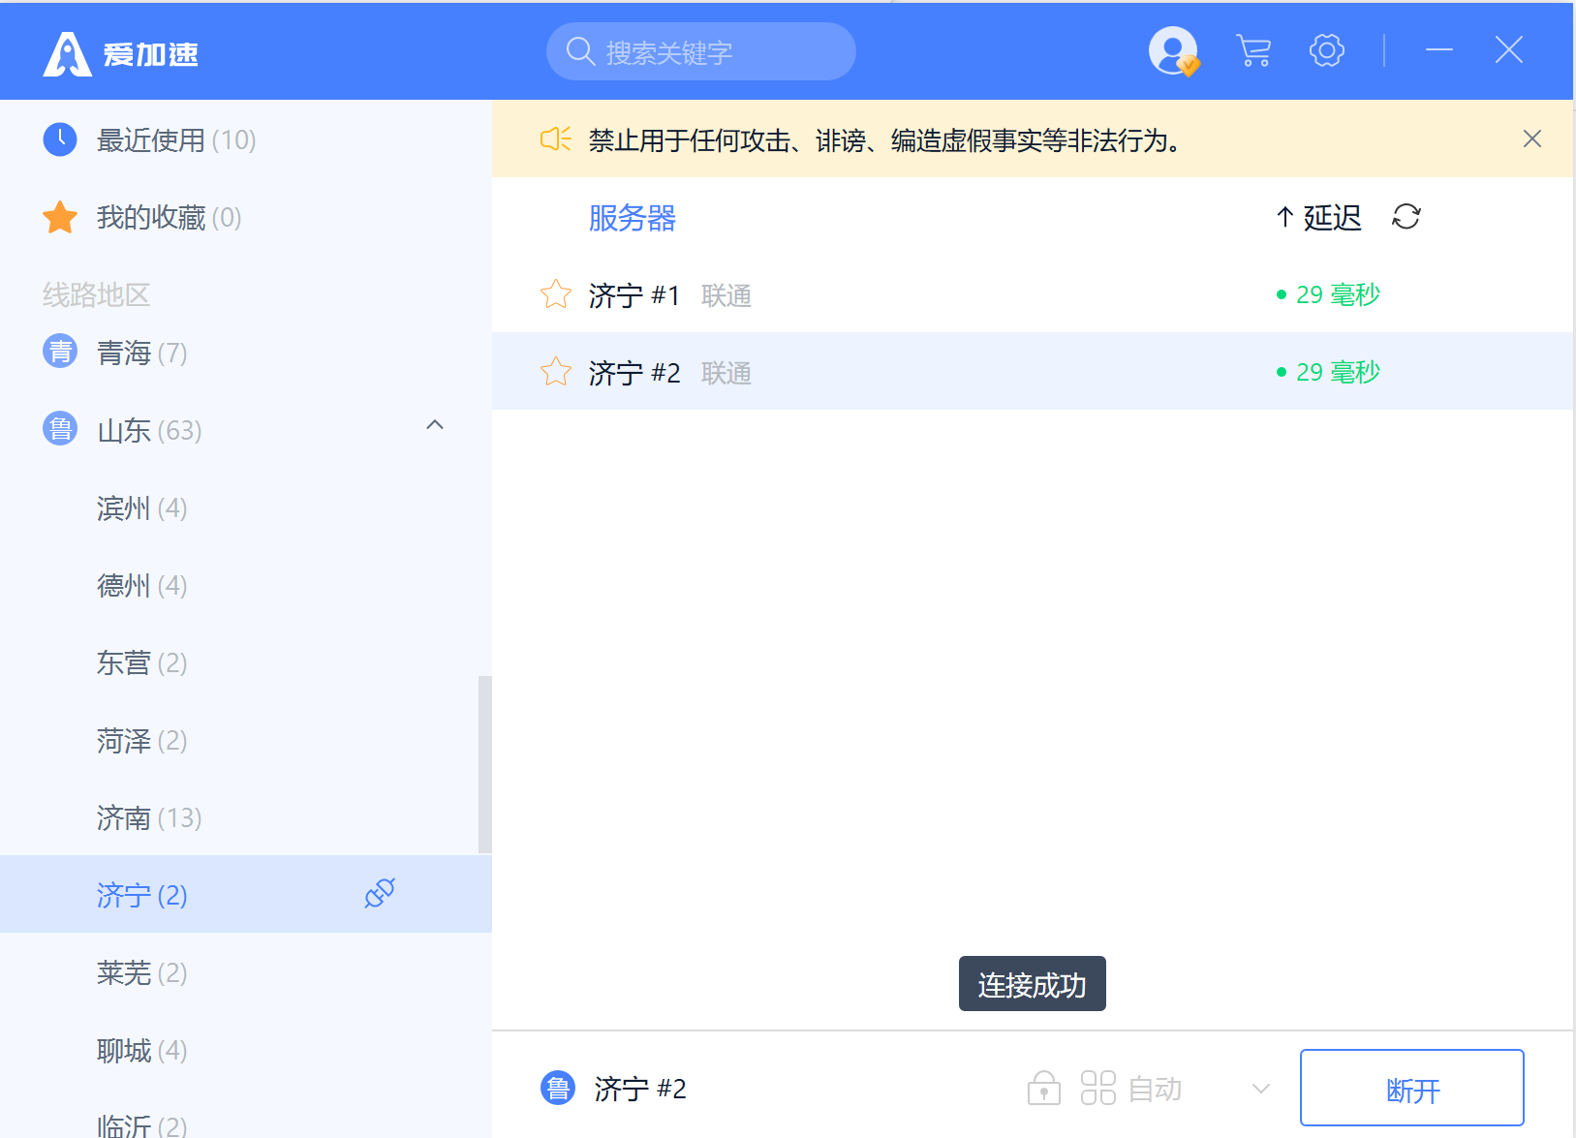Open 我的收藏 favorites list

[x=169, y=218]
